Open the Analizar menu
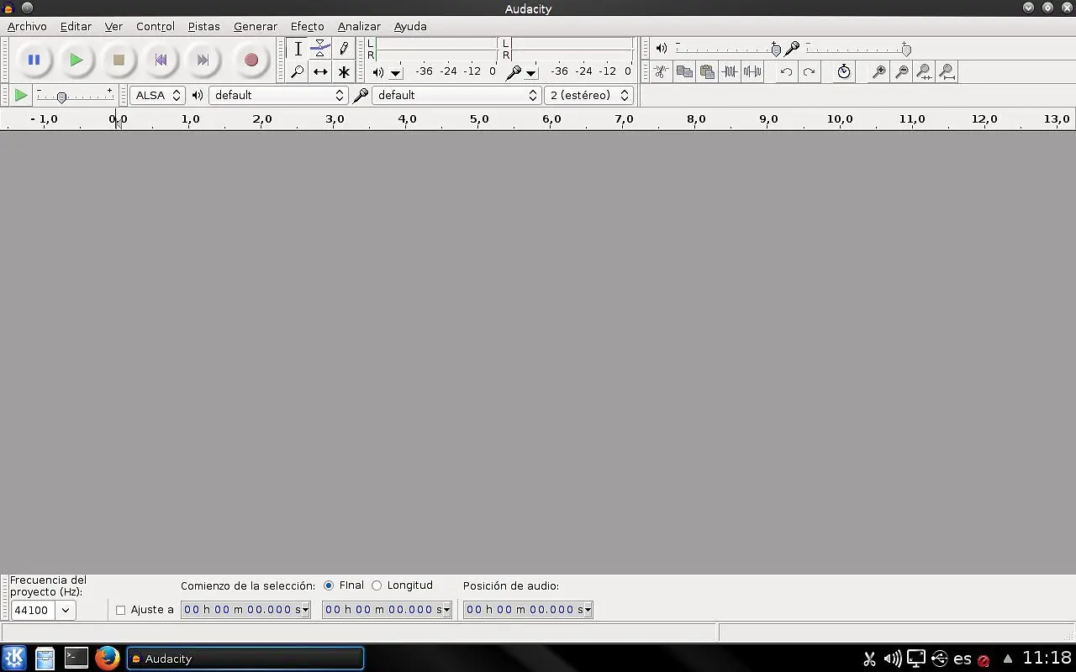1076x672 pixels. [x=359, y=26]
